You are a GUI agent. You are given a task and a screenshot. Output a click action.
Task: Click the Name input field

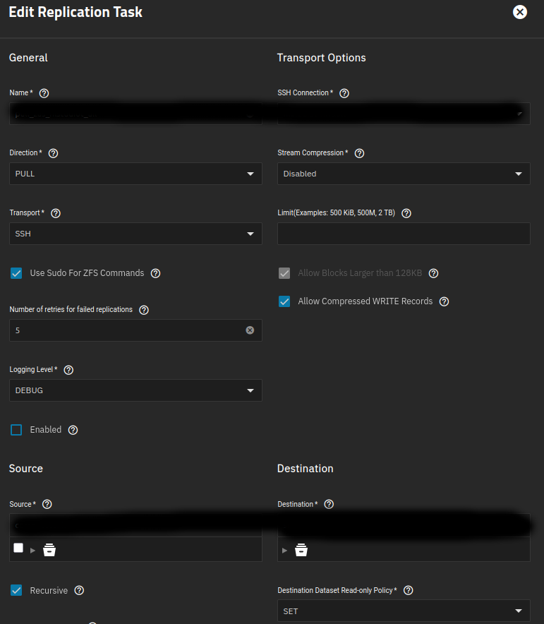(x=135, y=114)
